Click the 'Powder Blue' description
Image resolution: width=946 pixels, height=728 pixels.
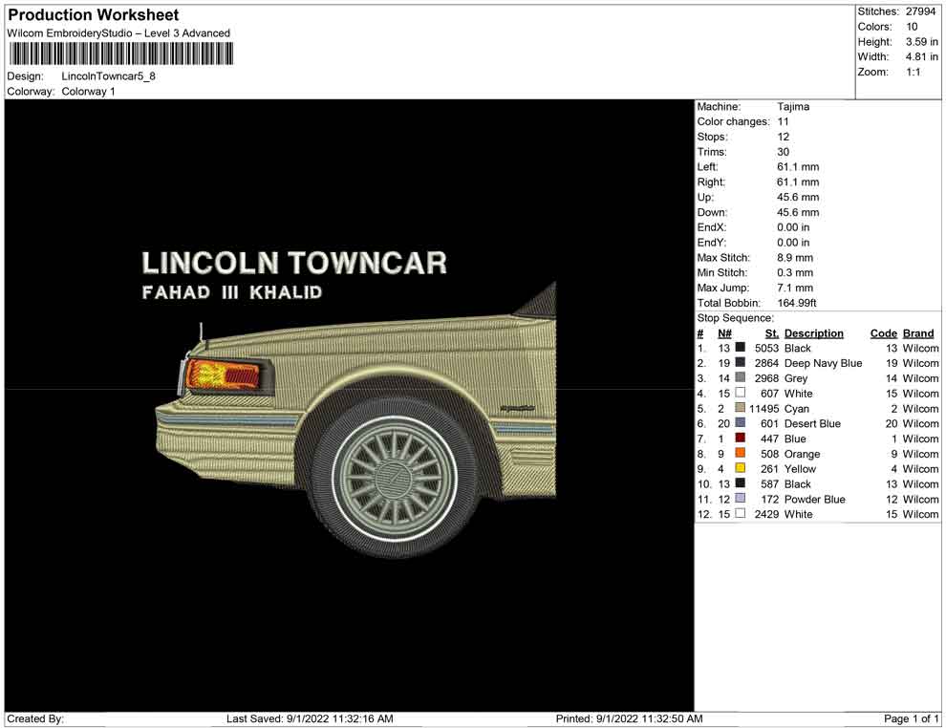(814, 499)
